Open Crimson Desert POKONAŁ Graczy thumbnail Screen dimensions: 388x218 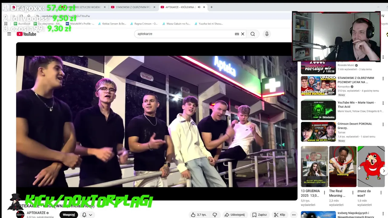point(318,132)
